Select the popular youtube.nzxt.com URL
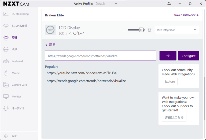 [x=82, y=73]
